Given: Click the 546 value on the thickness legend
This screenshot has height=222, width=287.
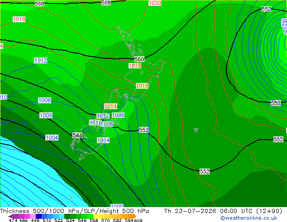Looking at the screenshot, I should coord(82,220).
